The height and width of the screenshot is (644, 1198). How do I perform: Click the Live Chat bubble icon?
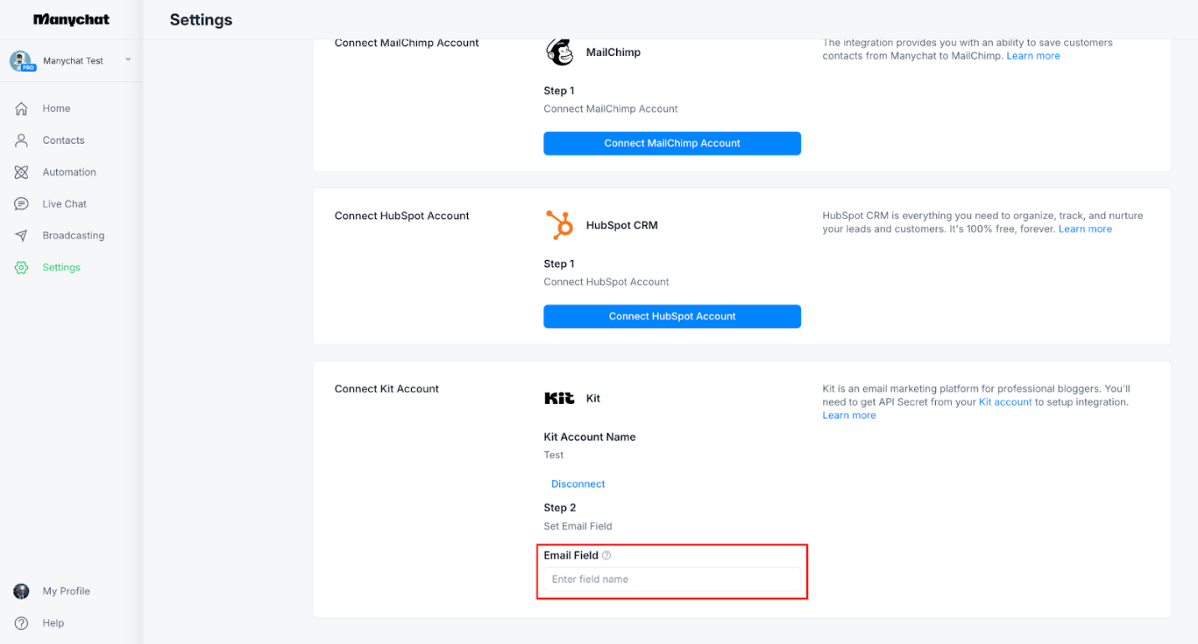(22, 204)
